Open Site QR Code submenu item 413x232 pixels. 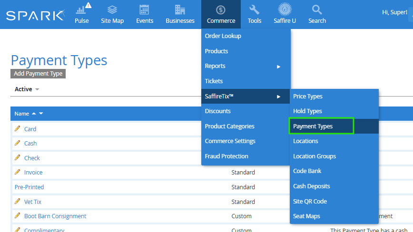(x=310, y=201)
